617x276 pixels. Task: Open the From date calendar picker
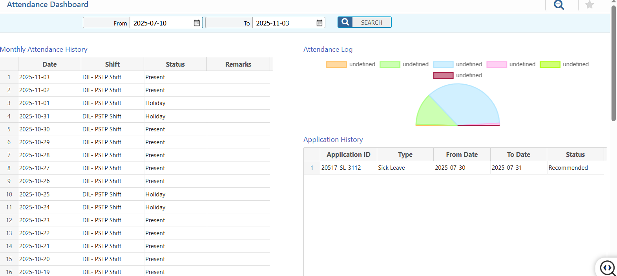(x=197, y=23)
